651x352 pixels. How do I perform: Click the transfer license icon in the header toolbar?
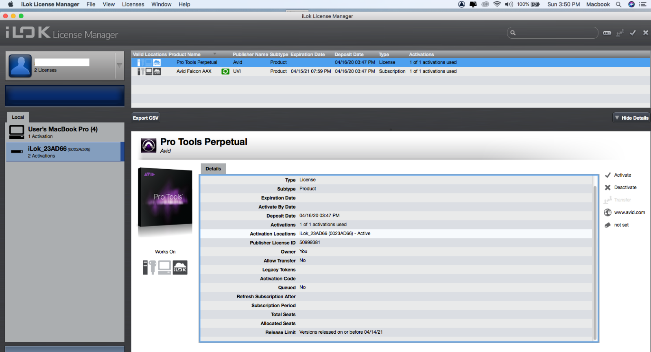[620, 33]
